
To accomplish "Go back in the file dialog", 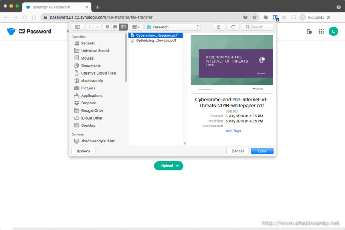I will (90, 27).
